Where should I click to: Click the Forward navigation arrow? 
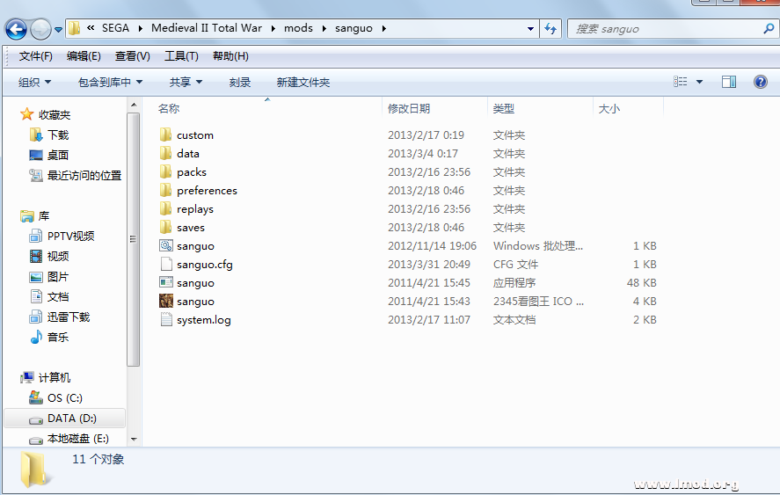pyautogui.click(x=40, y=29)
